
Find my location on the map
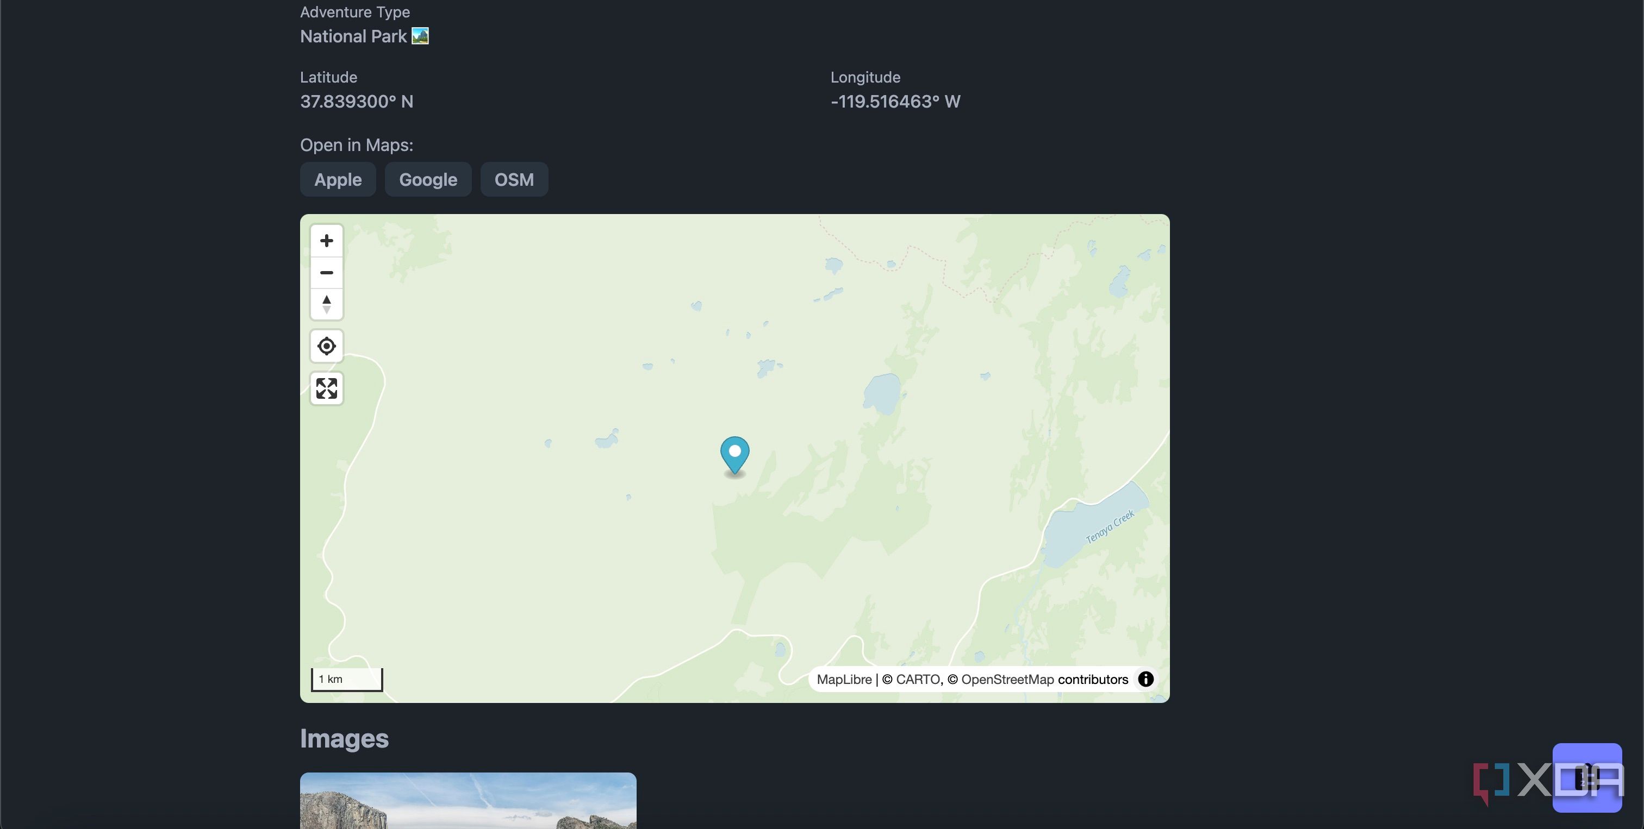pos(326,346)
